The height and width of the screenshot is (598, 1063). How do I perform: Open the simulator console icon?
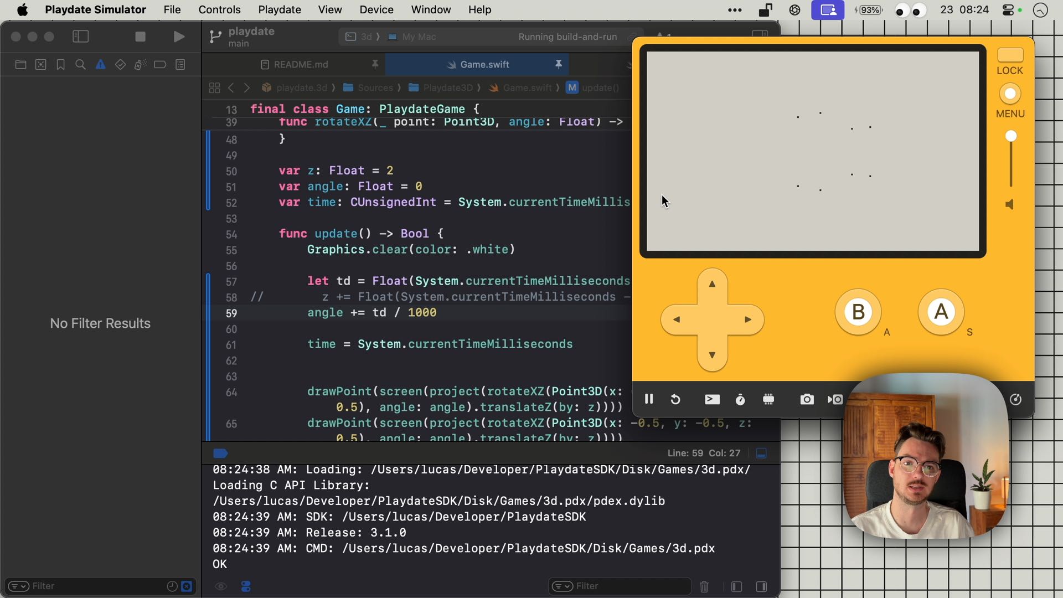(712, 399)
